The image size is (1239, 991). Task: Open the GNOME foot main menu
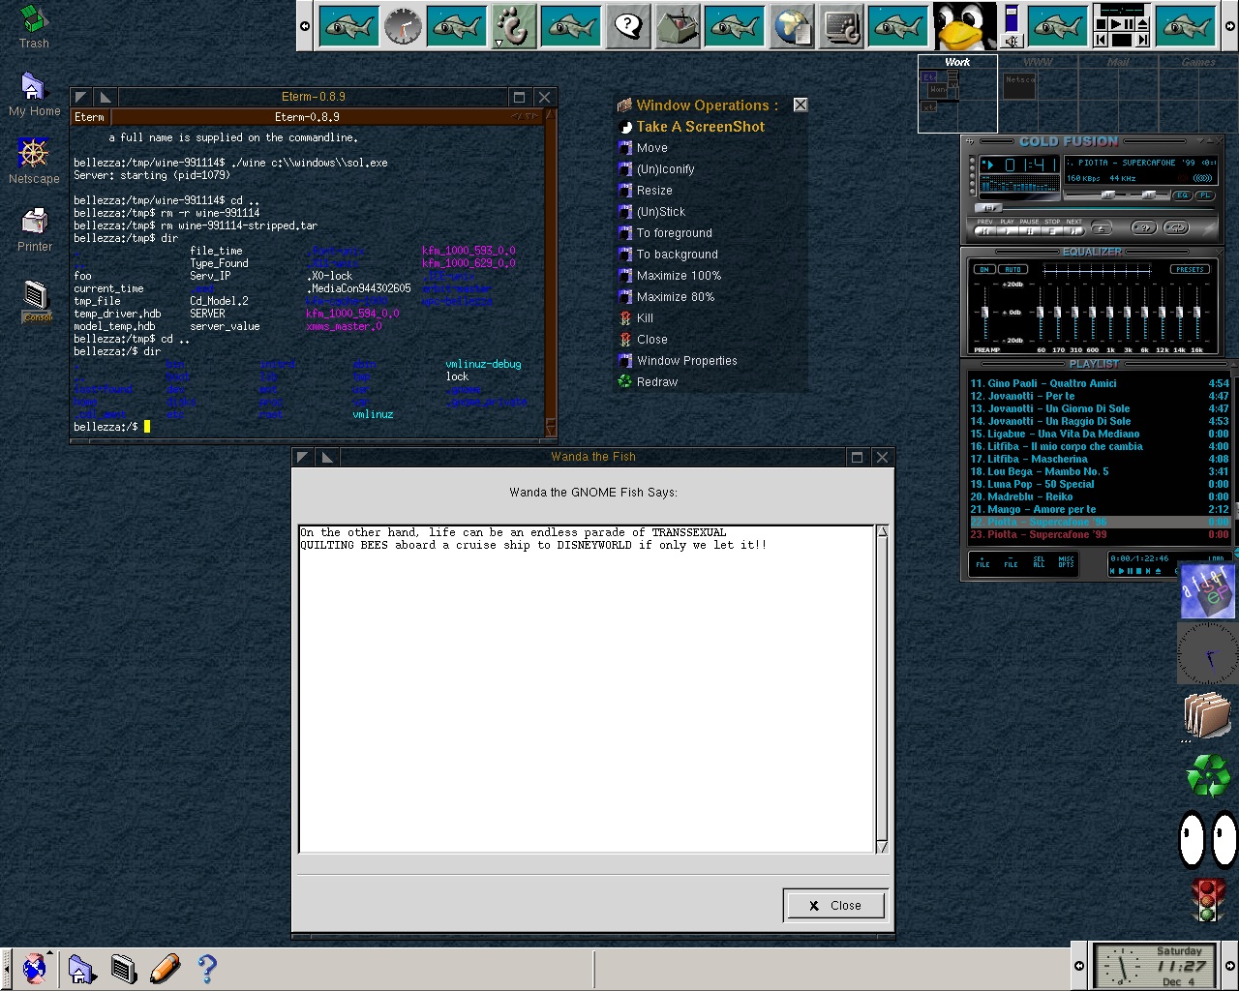click(512, 26)
